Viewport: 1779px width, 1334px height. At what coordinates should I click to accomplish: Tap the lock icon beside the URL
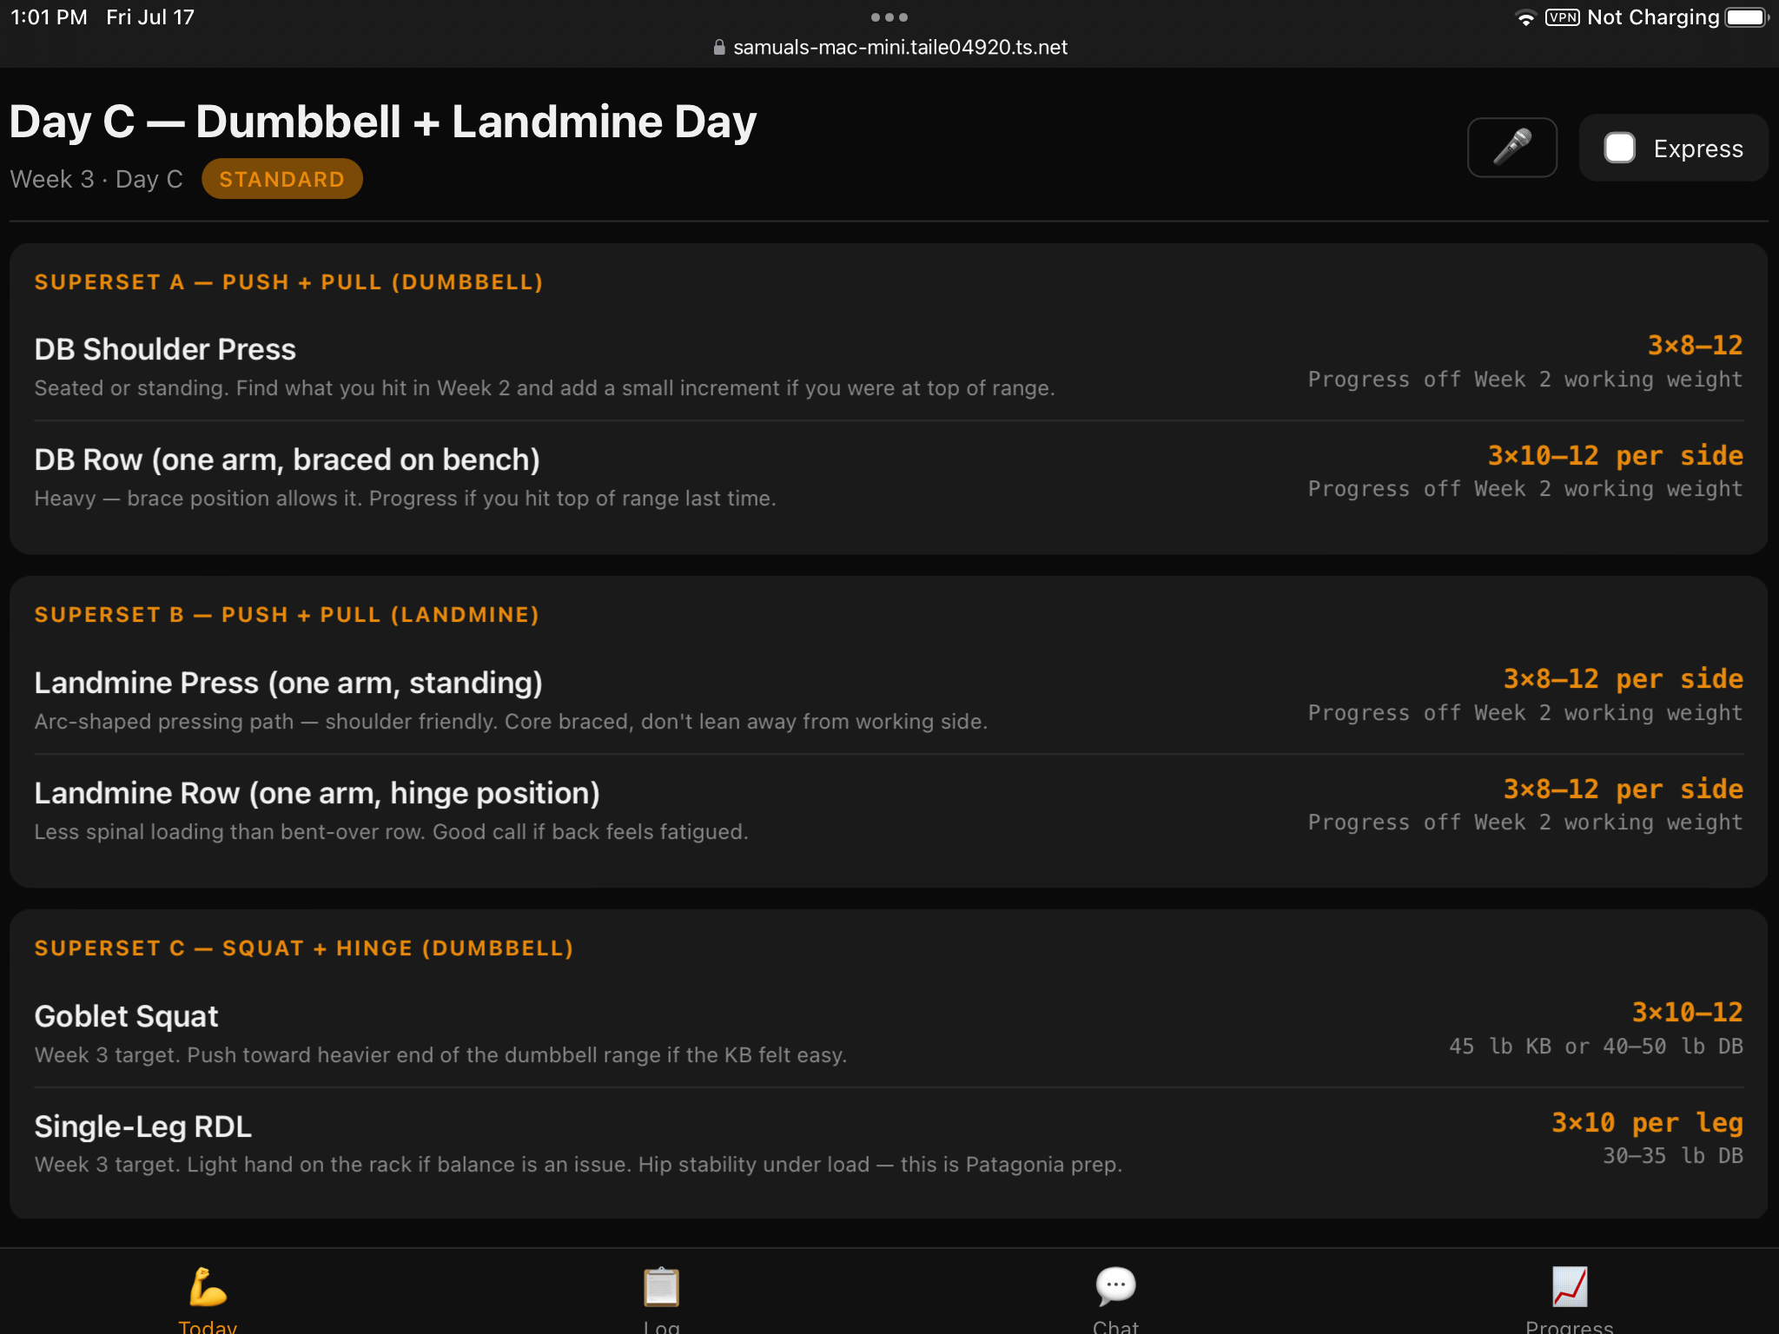(719, 47)
